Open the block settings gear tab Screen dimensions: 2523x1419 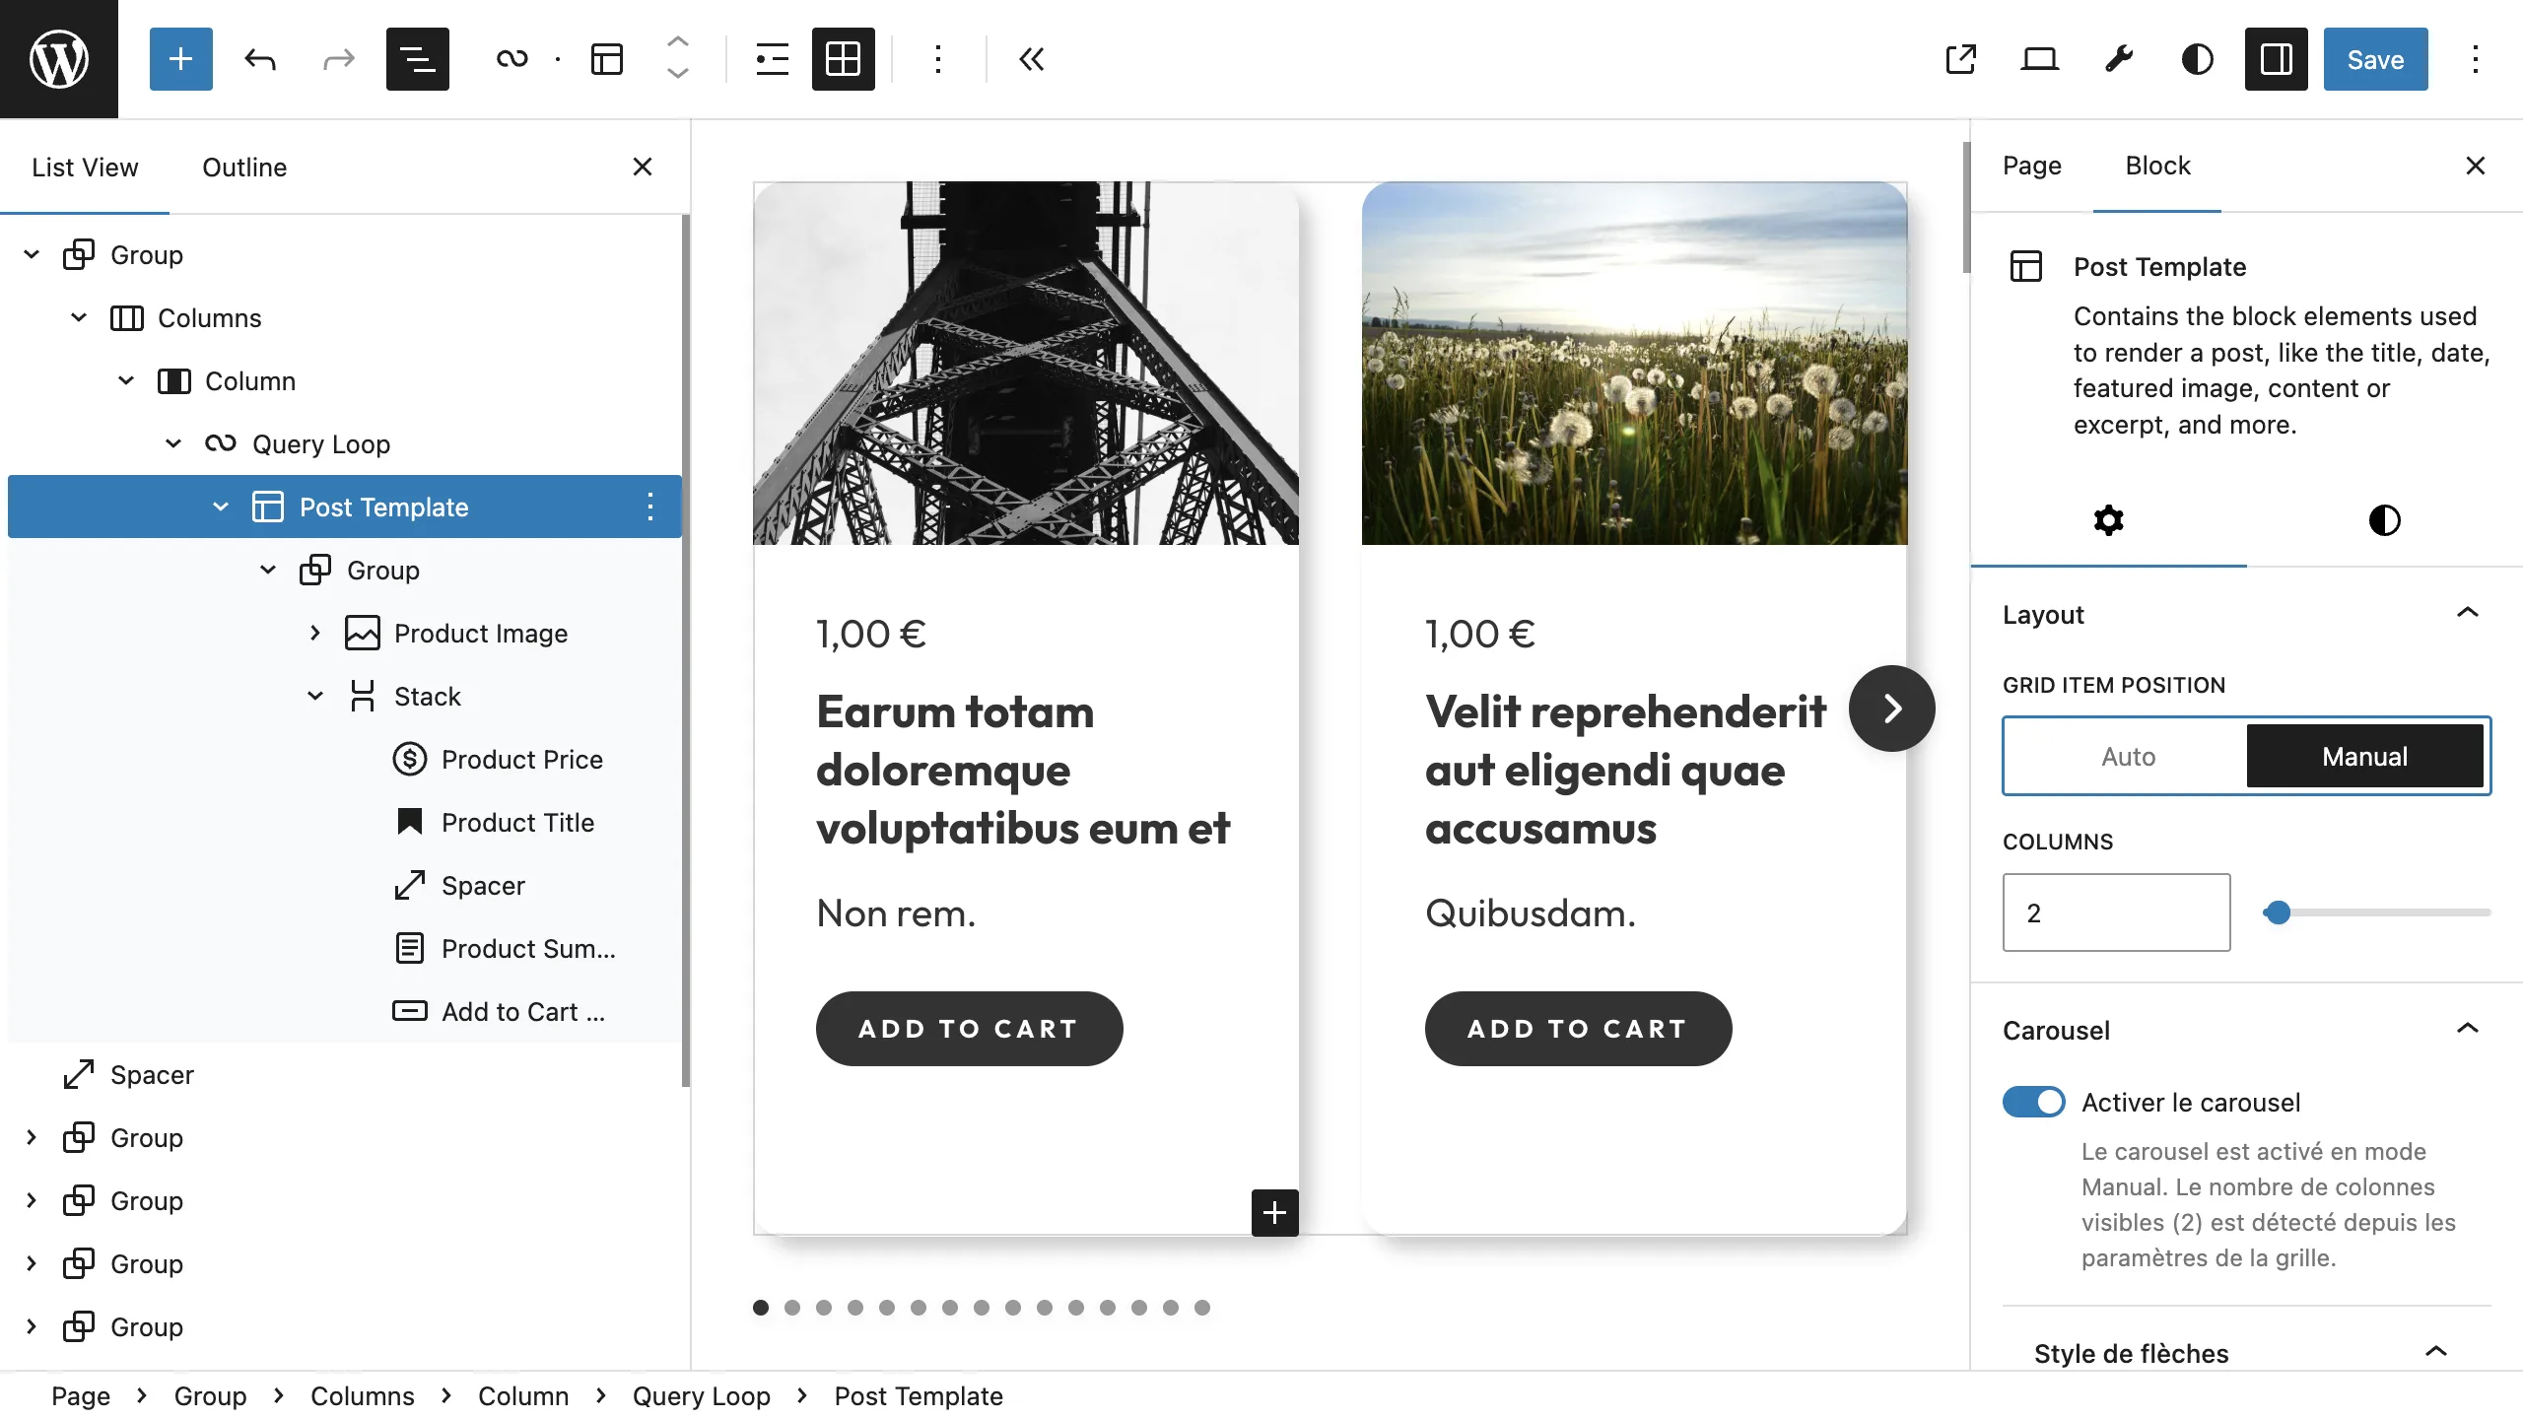(2108, 519)
